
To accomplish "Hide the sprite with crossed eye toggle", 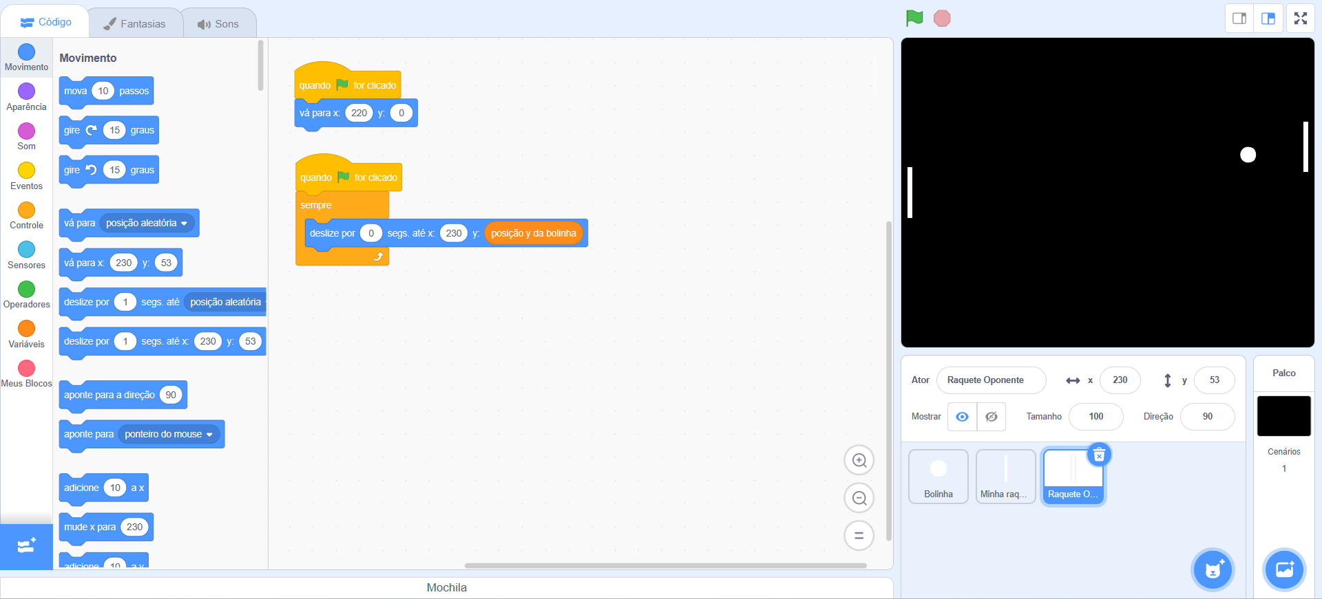I will click(992, 417).
